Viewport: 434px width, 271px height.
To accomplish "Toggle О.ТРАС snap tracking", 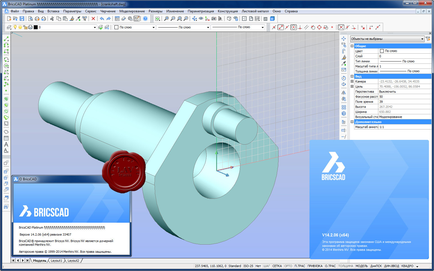I will pyautogui.click(x=330, y=266).
